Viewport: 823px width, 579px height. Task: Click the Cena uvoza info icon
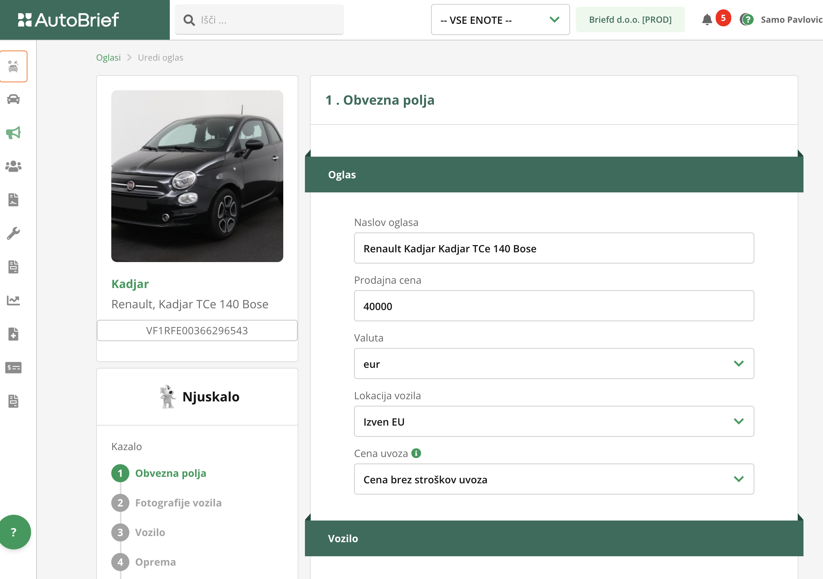416,453
